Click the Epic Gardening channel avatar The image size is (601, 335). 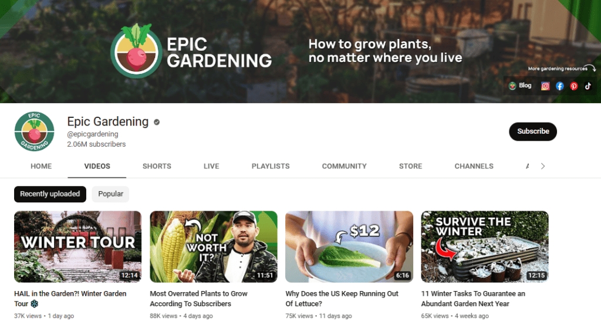click(x=35, y=131)
